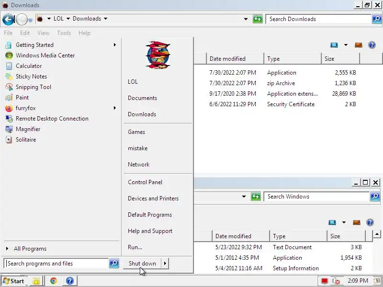Open Default Programs

[150, 215]
